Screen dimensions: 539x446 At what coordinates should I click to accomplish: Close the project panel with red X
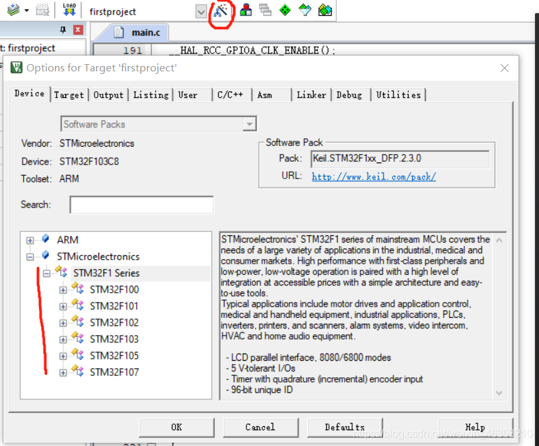78,30
